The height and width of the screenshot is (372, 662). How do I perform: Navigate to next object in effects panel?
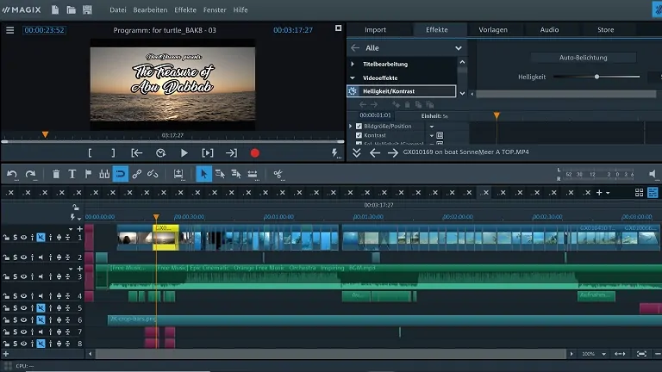coord(393,152)
